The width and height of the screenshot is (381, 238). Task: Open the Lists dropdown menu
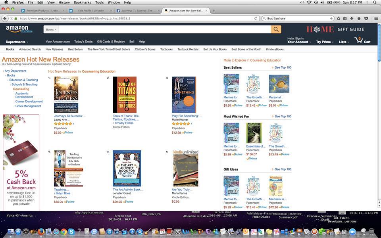click(x=344, y=42)
